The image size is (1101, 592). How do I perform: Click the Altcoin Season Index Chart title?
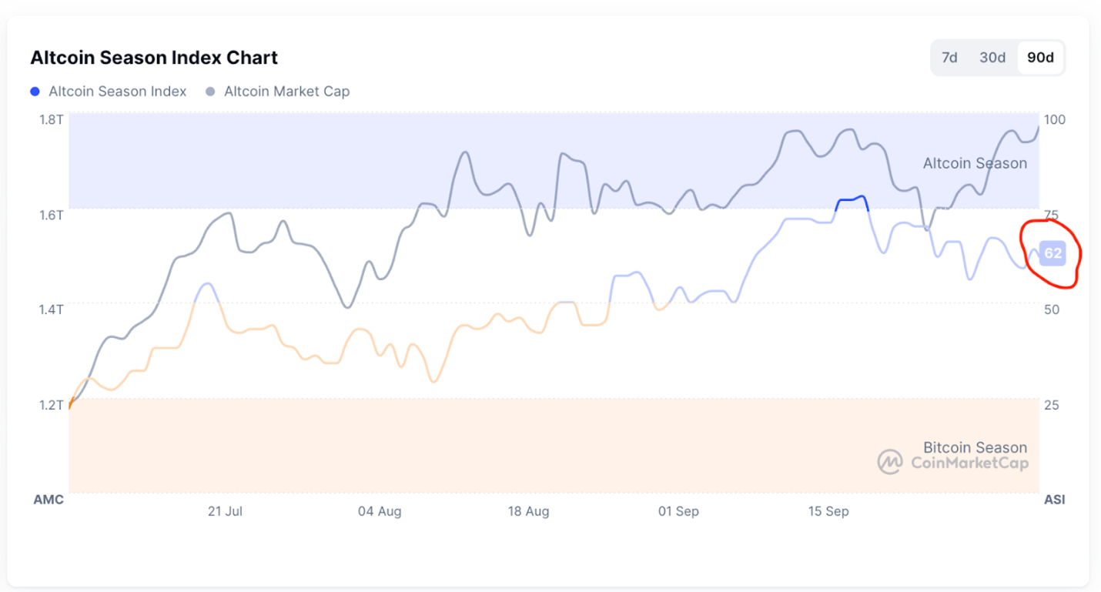coord(154,58)
